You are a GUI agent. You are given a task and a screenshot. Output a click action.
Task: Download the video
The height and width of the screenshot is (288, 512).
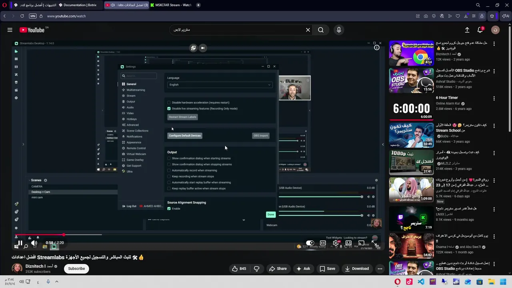(x=357, y=268)
